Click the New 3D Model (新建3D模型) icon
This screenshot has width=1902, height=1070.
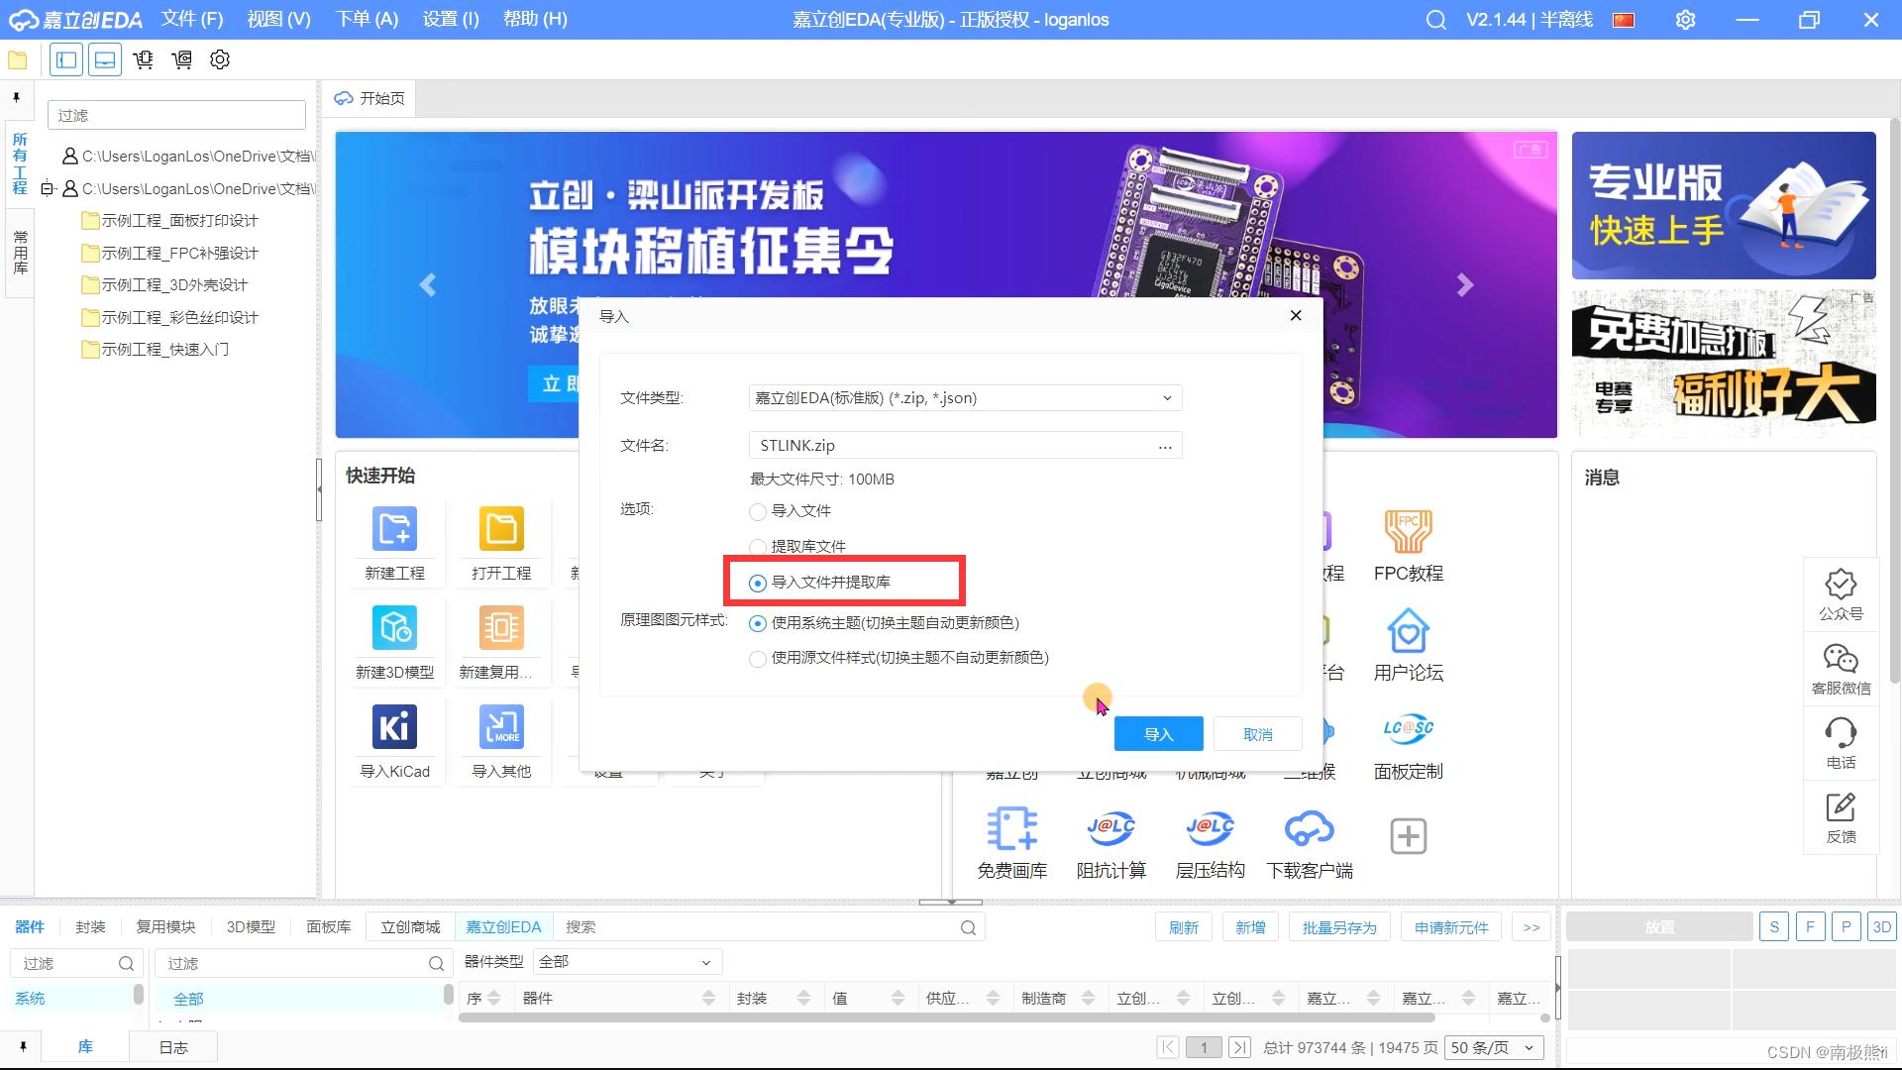tap(394, 628)
